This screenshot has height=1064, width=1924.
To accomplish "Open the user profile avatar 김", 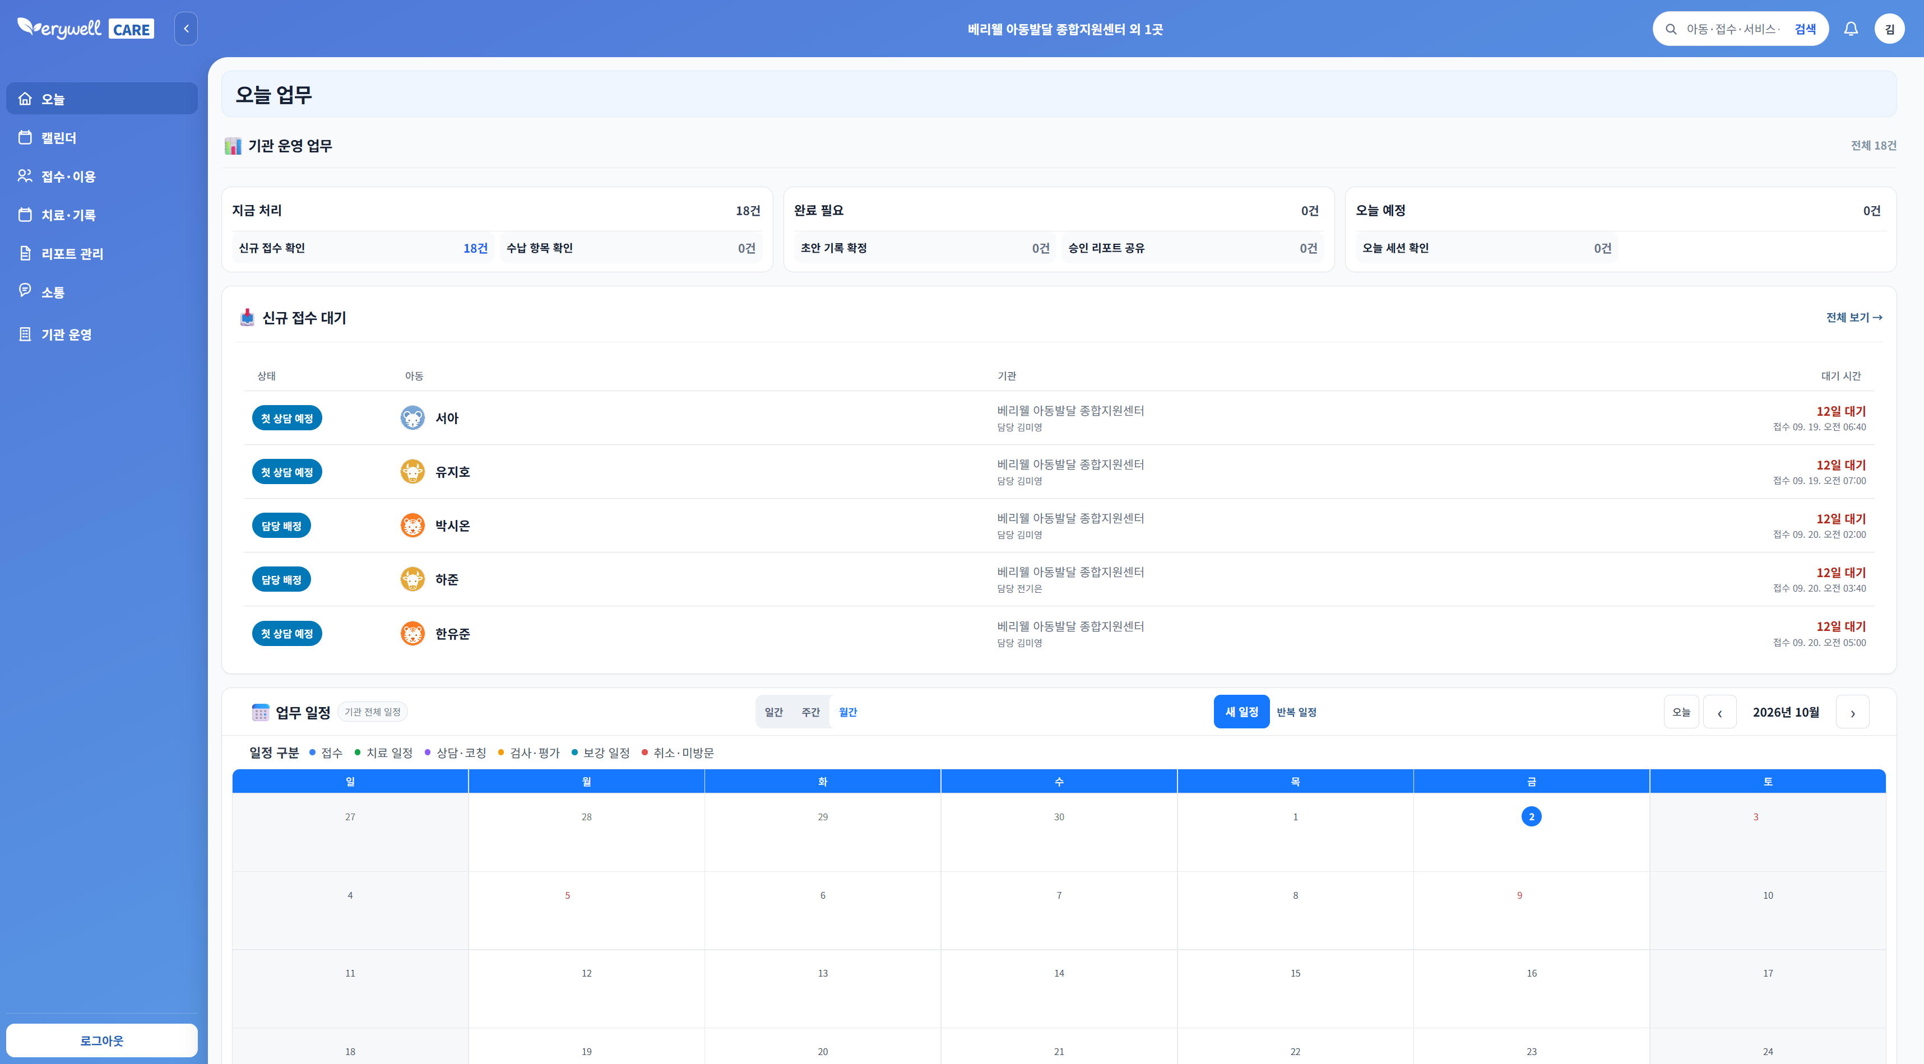I will point(1889,29).
